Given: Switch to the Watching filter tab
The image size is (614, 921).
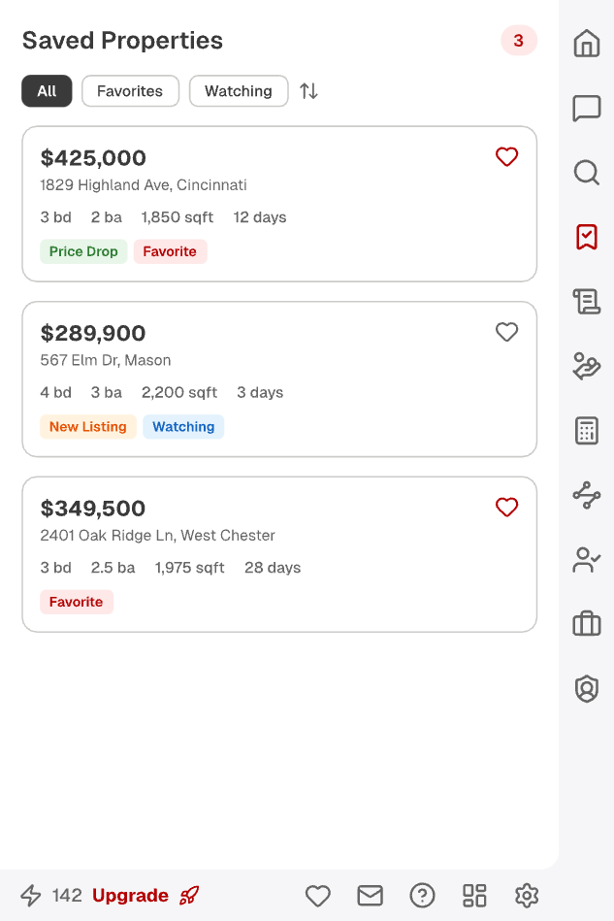Looking at the screenshot, I should (x=239, y=90).
